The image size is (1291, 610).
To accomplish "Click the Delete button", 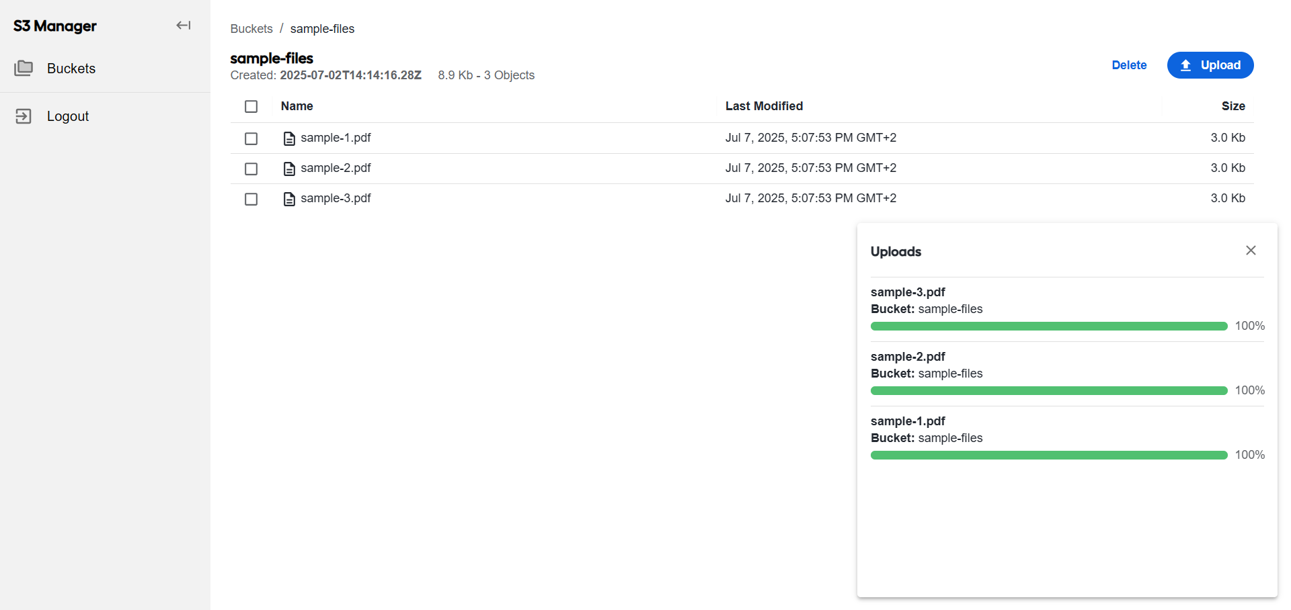I will tap(1129, 65).
